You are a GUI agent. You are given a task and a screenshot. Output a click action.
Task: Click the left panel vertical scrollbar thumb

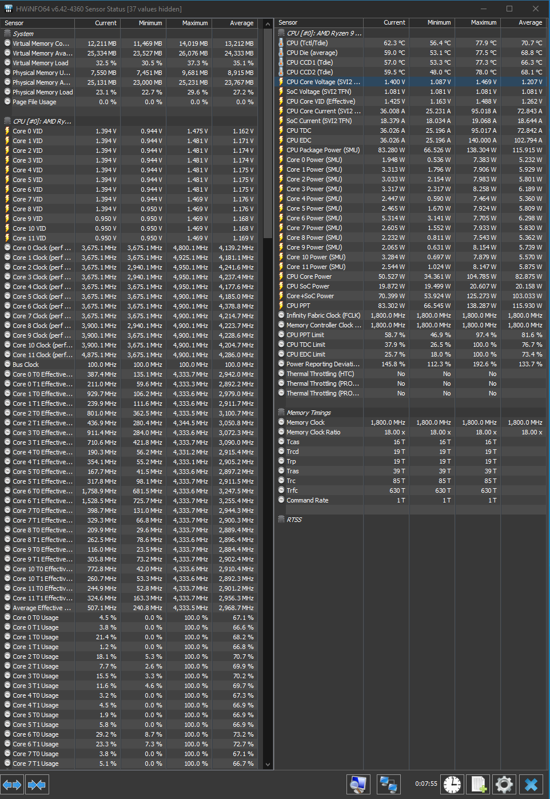(x=268, y=133)
